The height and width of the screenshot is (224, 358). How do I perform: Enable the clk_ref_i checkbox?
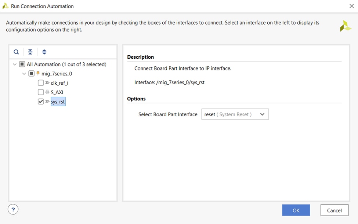click(x=41, y=83)
